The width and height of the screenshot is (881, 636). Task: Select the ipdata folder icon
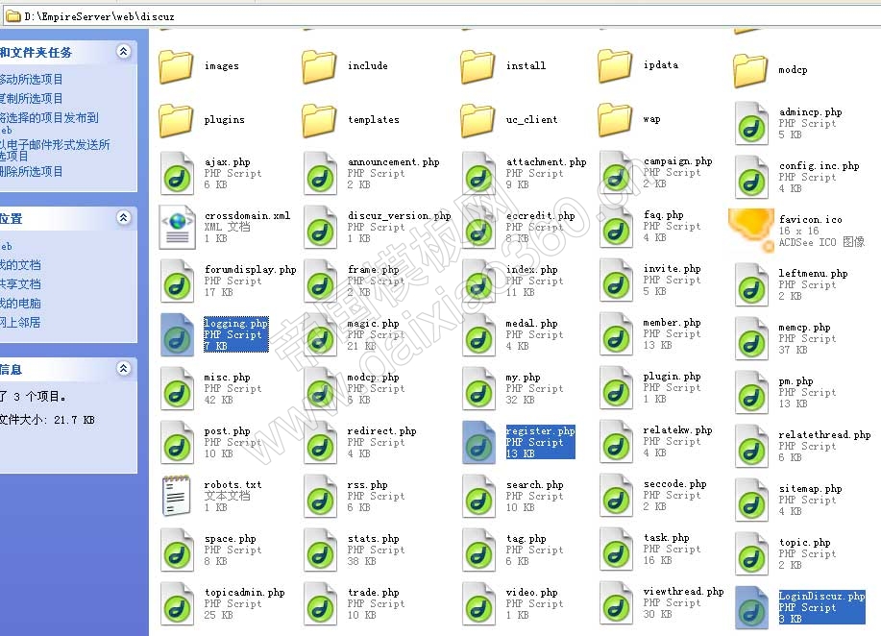click(x=616, y=66)
